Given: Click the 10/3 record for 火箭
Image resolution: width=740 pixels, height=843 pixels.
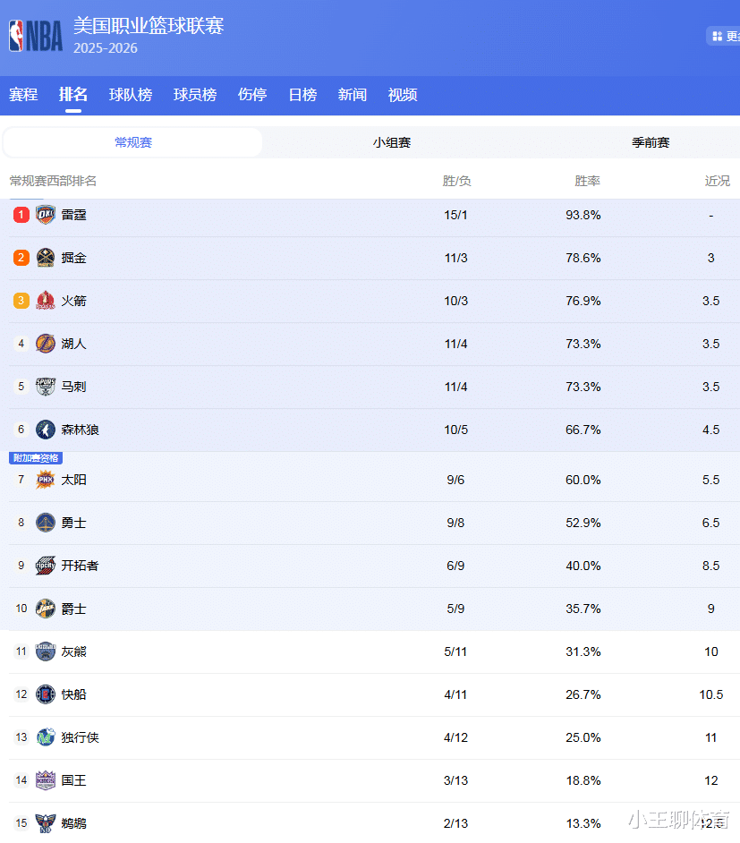Looking at the screenshot, I should pyautogui.click(x=455, y=301).
